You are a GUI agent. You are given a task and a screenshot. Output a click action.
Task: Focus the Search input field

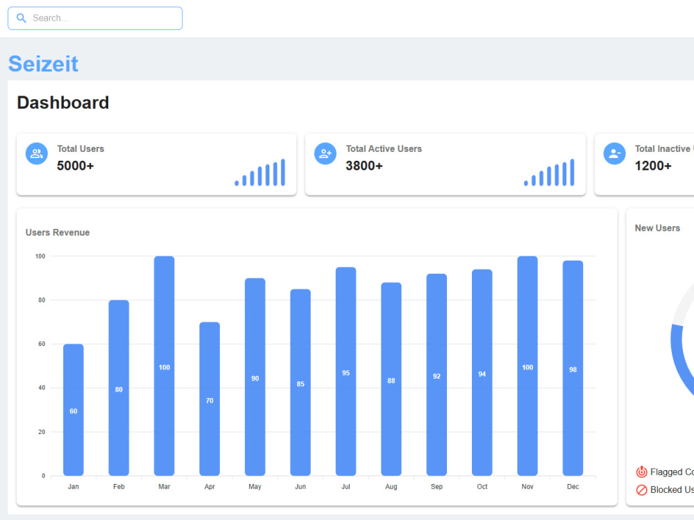pyautogui.click(x=95, y=18)
